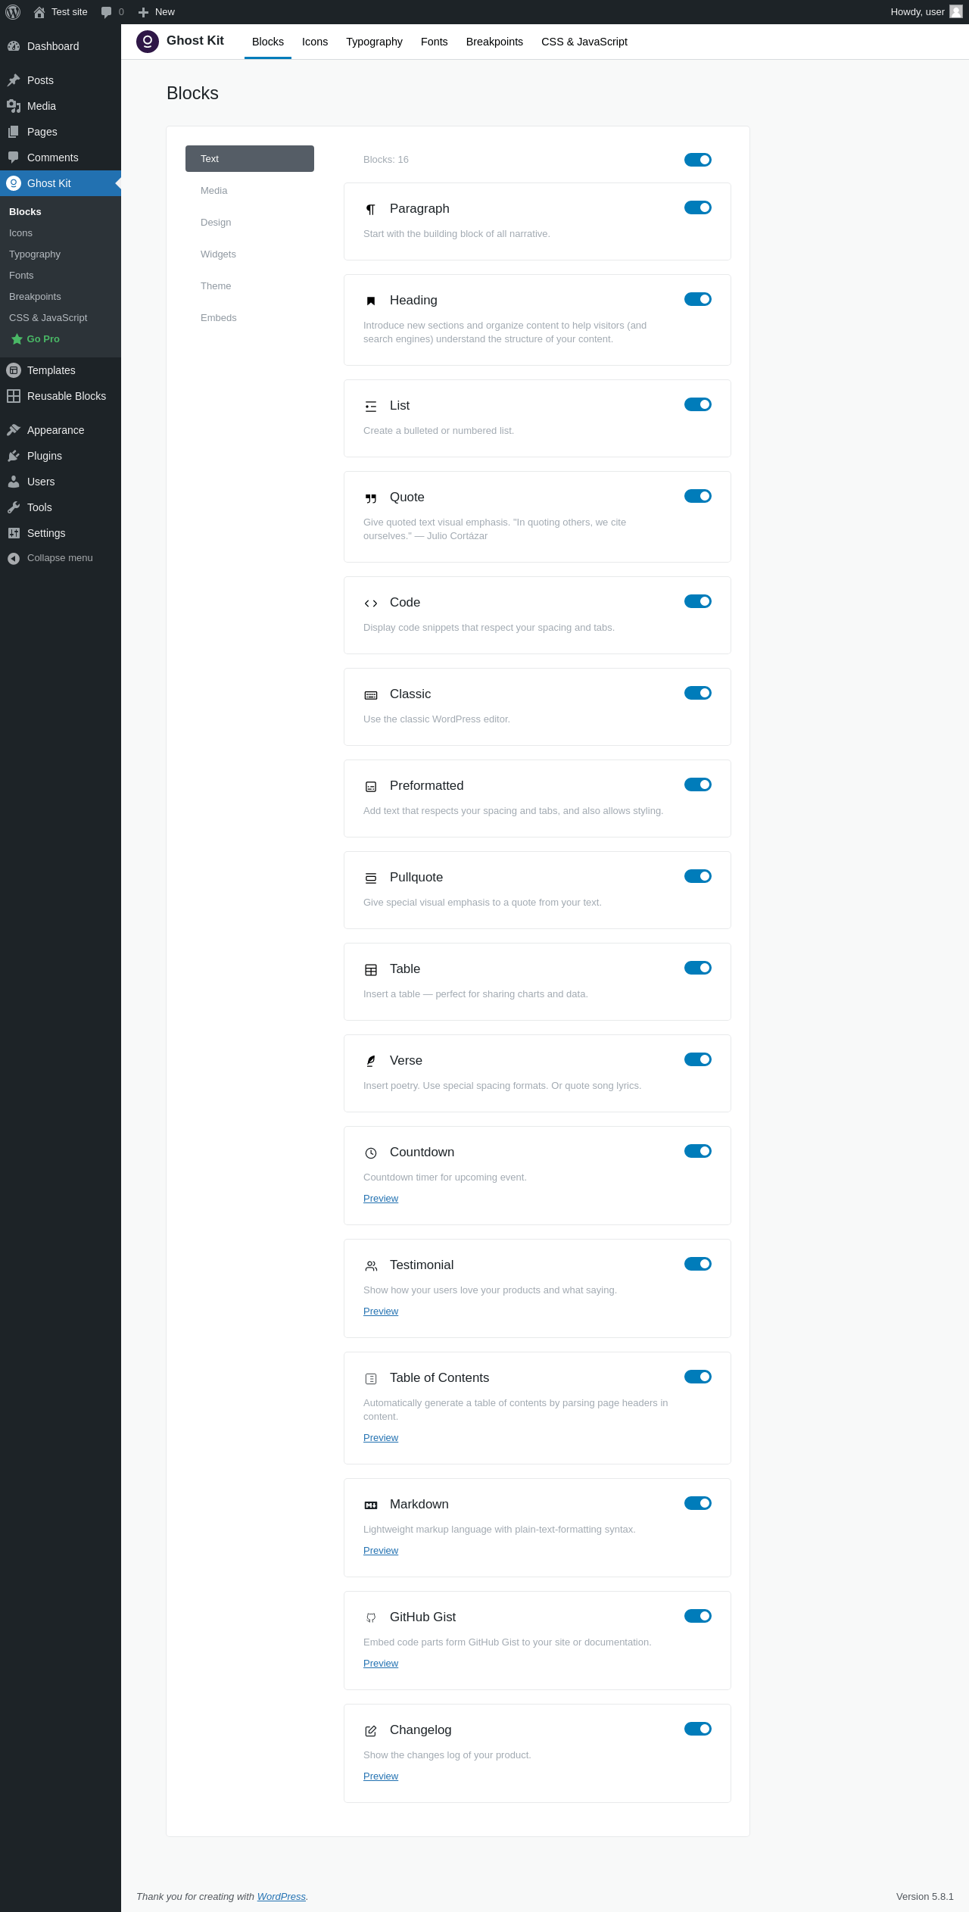Toggle the Classic block switch
969x1912 pixels.
pyautogui.click(x=698, y=693)
